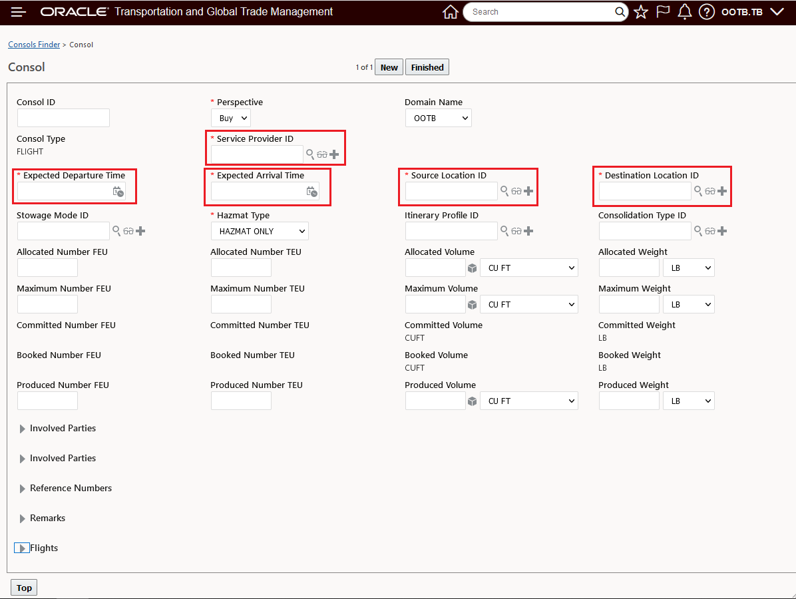This screenshot has height=599, width=796.
Task: Go to the Home page icon
Action: 451,12
